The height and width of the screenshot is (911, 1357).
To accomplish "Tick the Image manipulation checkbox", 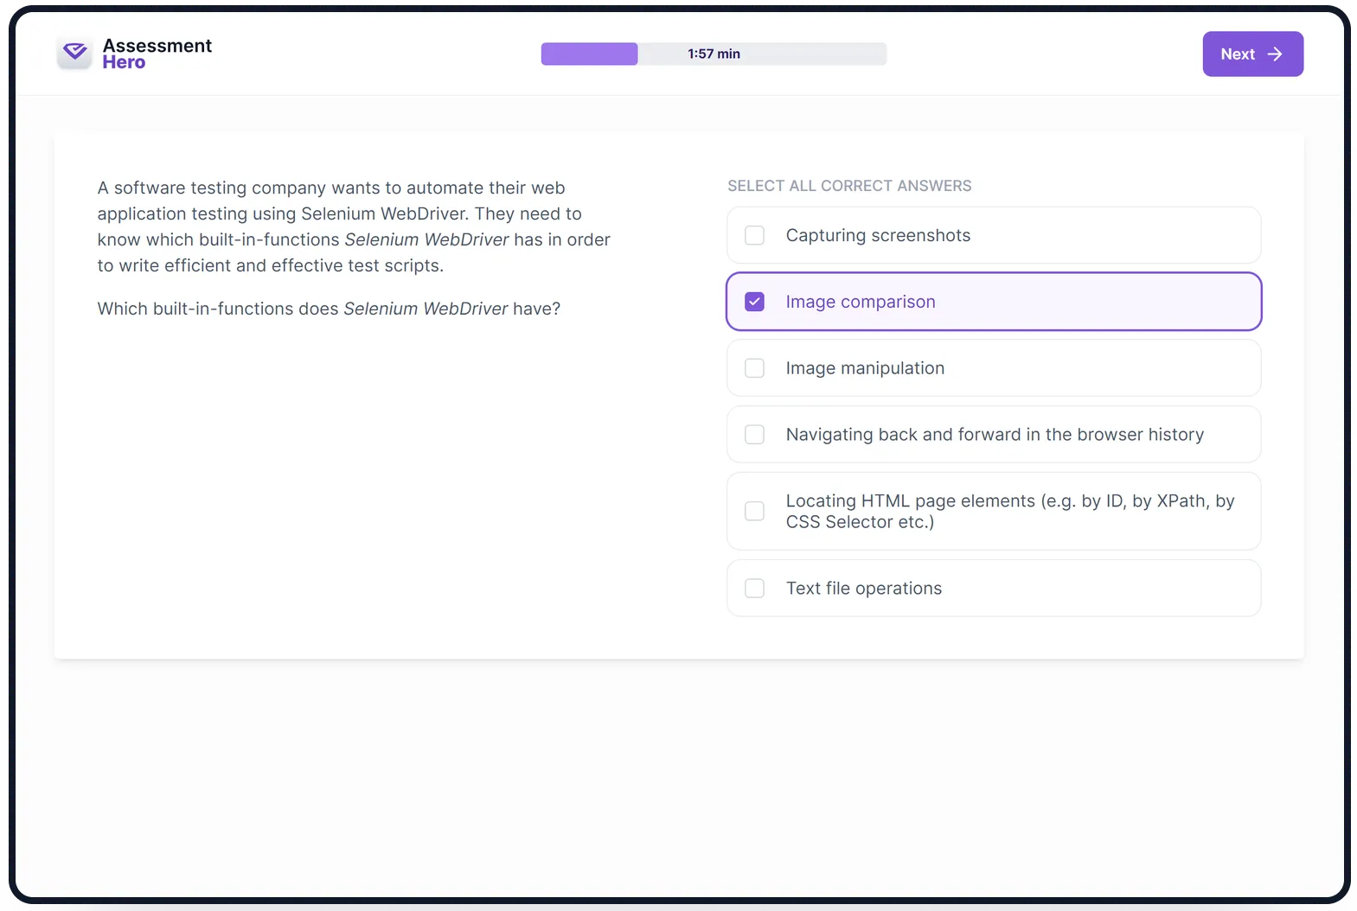I will pos(754,368).
